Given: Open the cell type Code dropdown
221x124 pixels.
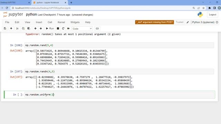Looking at the screenshot, I should click(x=82, y=29).
